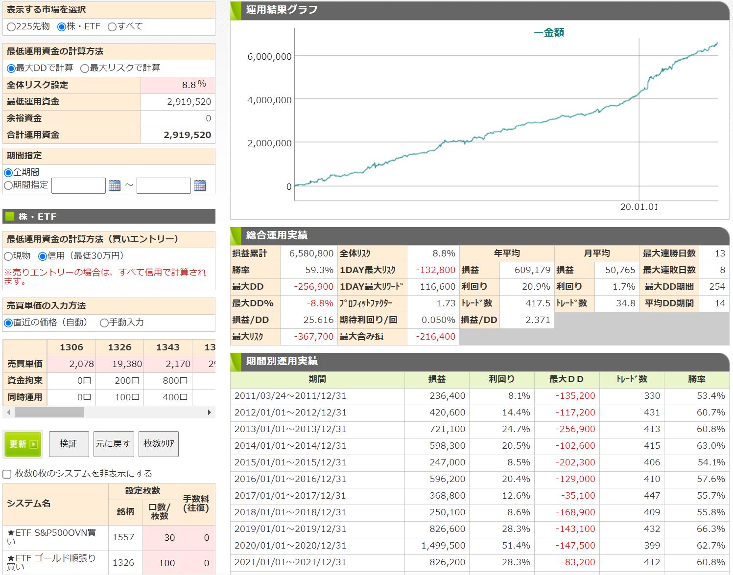733x575 pixels.
Task: Select the 225先物 market radio option
Action: point(11,27)
